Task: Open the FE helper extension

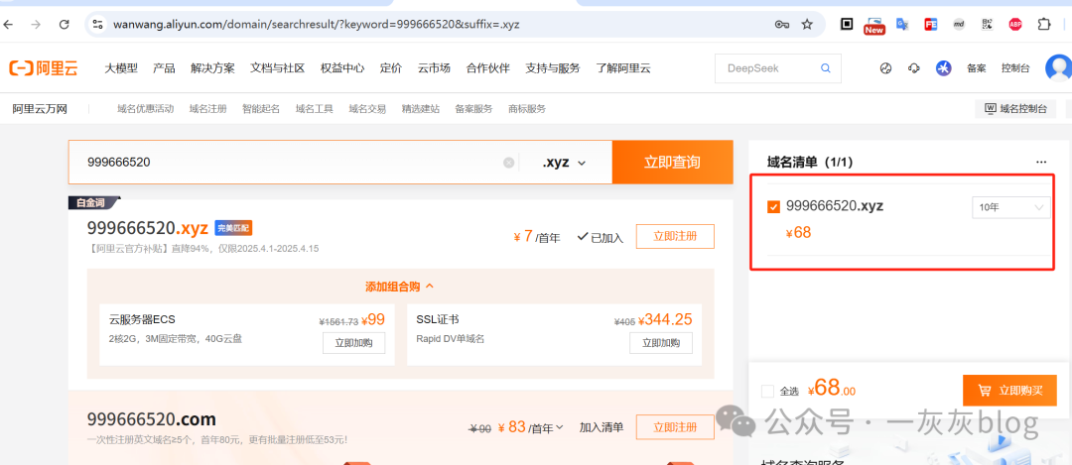Action: point(930,24)
